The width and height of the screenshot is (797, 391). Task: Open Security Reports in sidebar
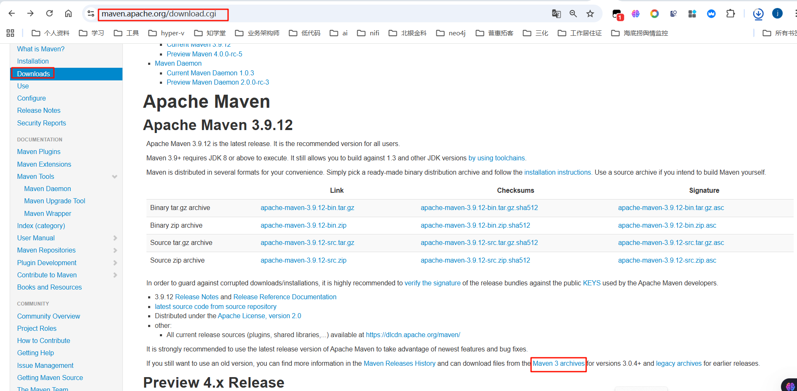pyautogui.click(x=42, y=123)
